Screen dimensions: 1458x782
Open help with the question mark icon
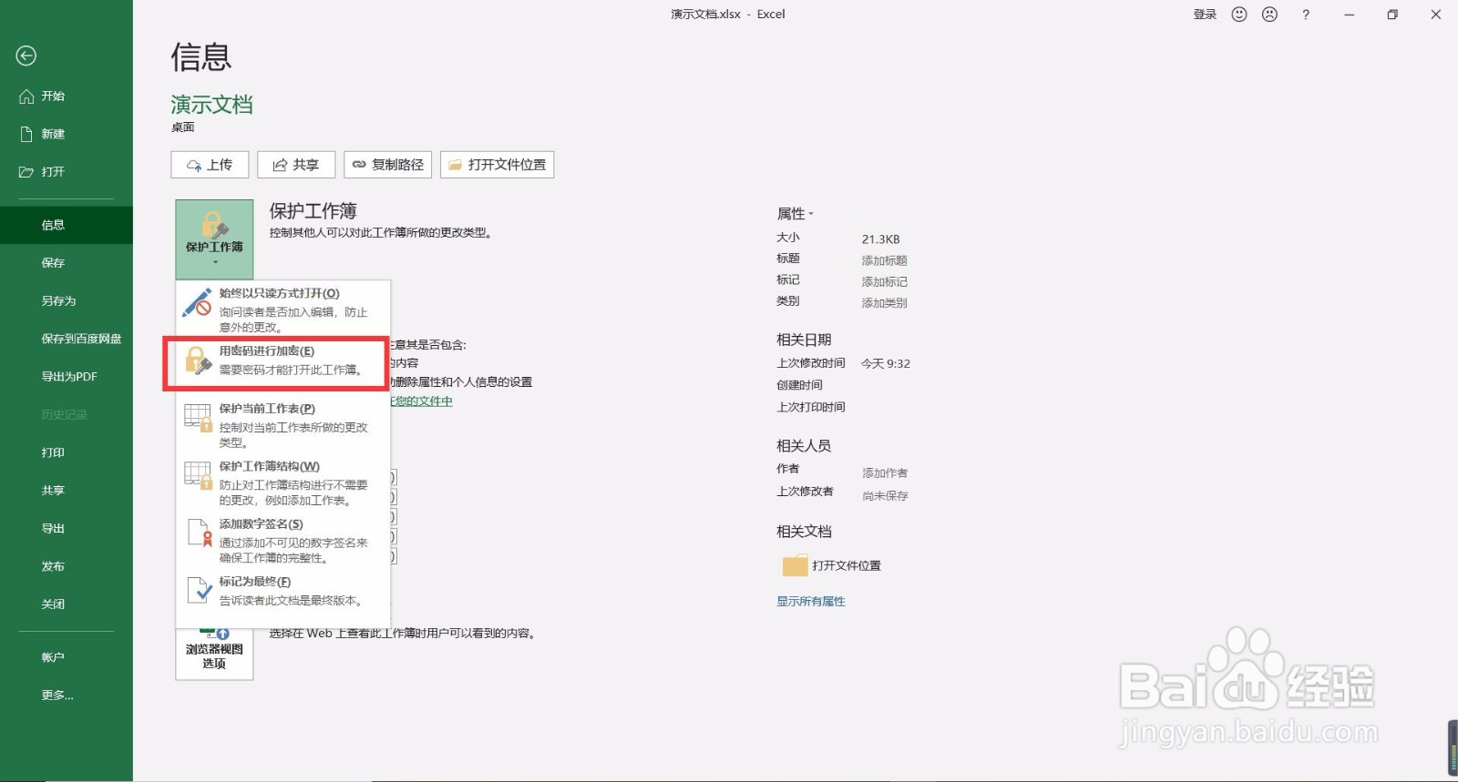pos(1306,15)
